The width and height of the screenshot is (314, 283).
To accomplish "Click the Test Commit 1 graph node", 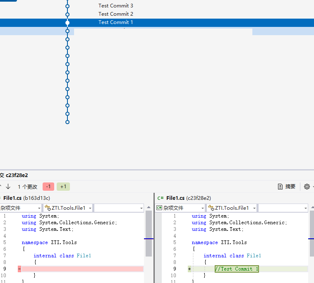I will click(67, 23).
